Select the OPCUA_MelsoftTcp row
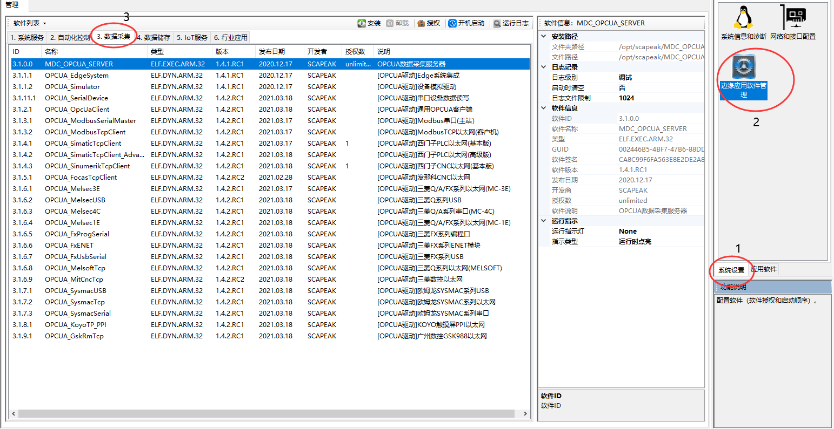The image size is (834, 429). [x=270, y=268]
